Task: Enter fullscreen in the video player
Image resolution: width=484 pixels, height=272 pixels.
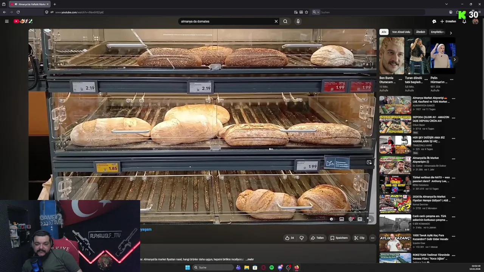Action: (369, 219)
